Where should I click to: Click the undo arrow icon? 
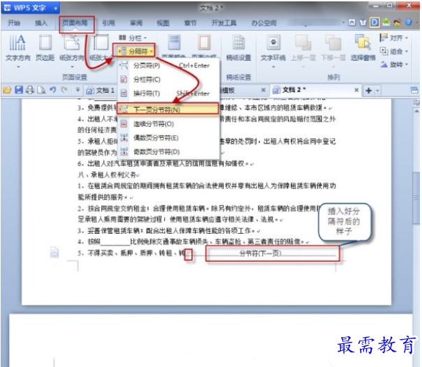coord(53,90)
